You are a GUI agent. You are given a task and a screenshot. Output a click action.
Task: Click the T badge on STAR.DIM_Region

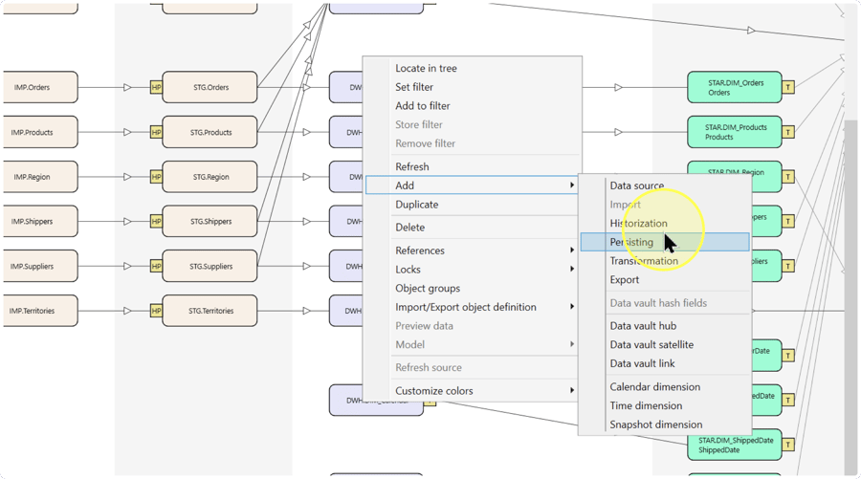788,177
